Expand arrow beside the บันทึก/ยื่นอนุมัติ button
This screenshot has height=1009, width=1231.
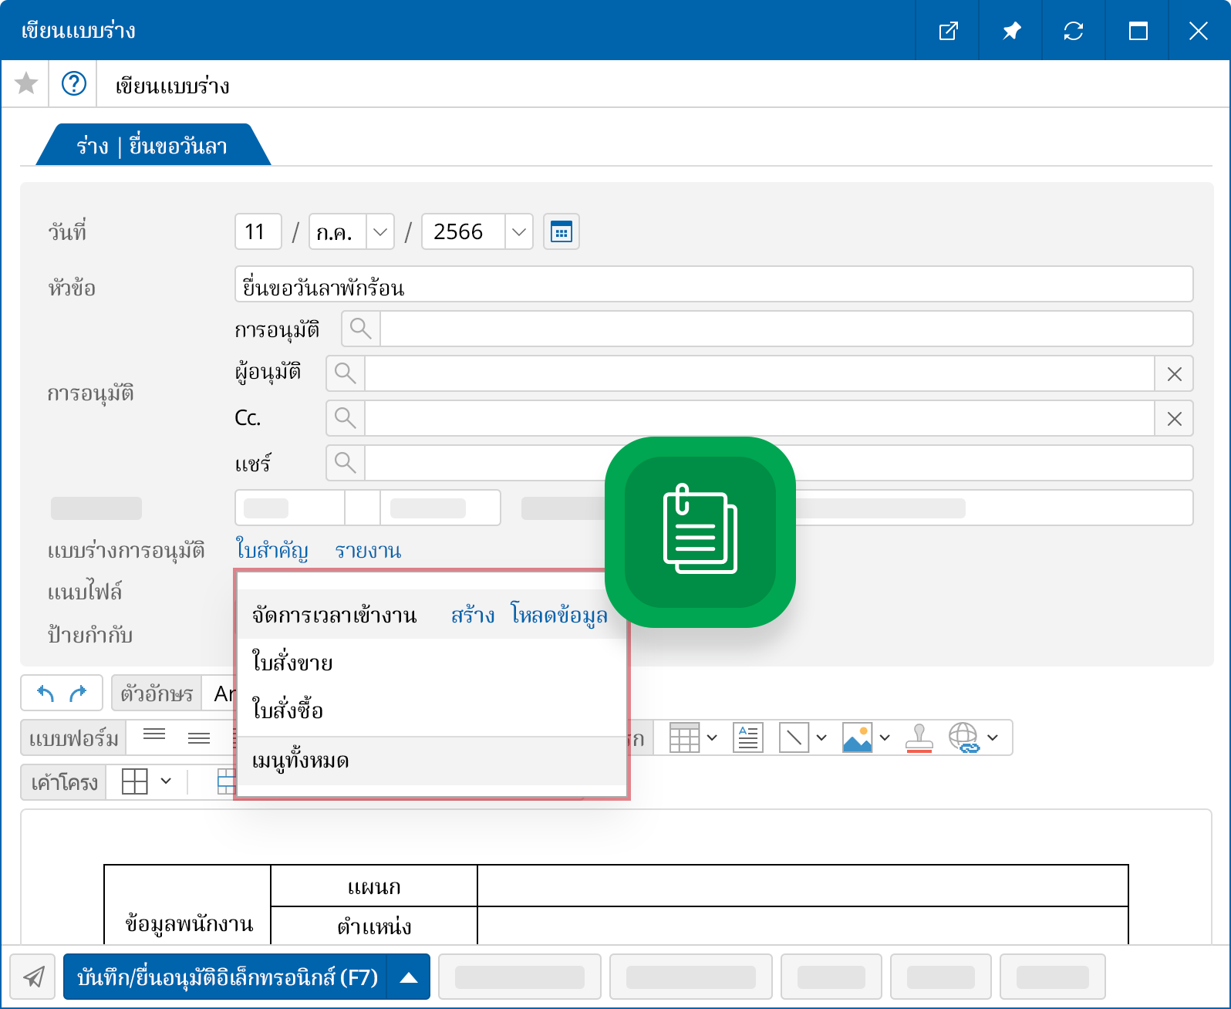[x=409, y=977]
